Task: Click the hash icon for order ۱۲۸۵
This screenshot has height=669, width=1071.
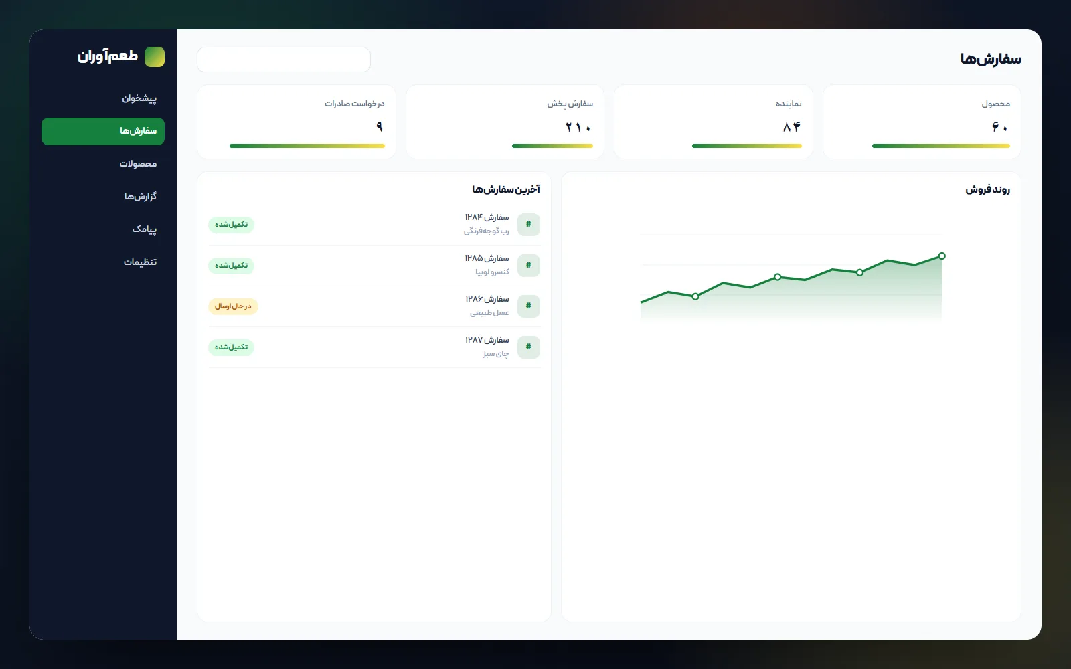Action: [529, 266]
